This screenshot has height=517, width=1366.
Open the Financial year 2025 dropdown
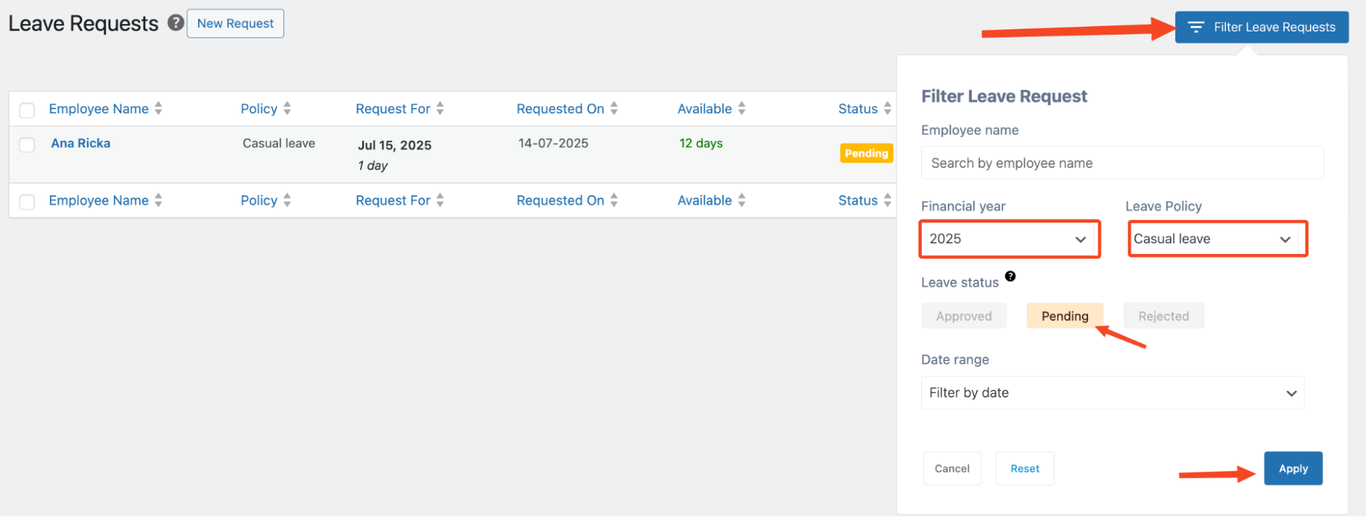(1009, 239)
